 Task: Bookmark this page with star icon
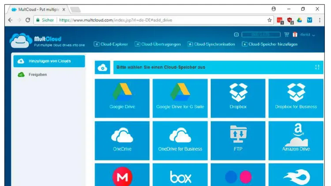point(269,20)
